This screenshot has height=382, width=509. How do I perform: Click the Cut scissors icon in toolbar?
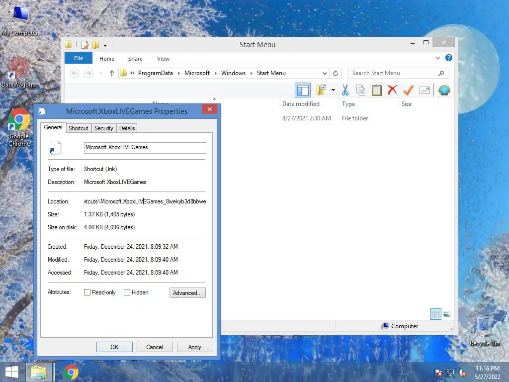345,91
